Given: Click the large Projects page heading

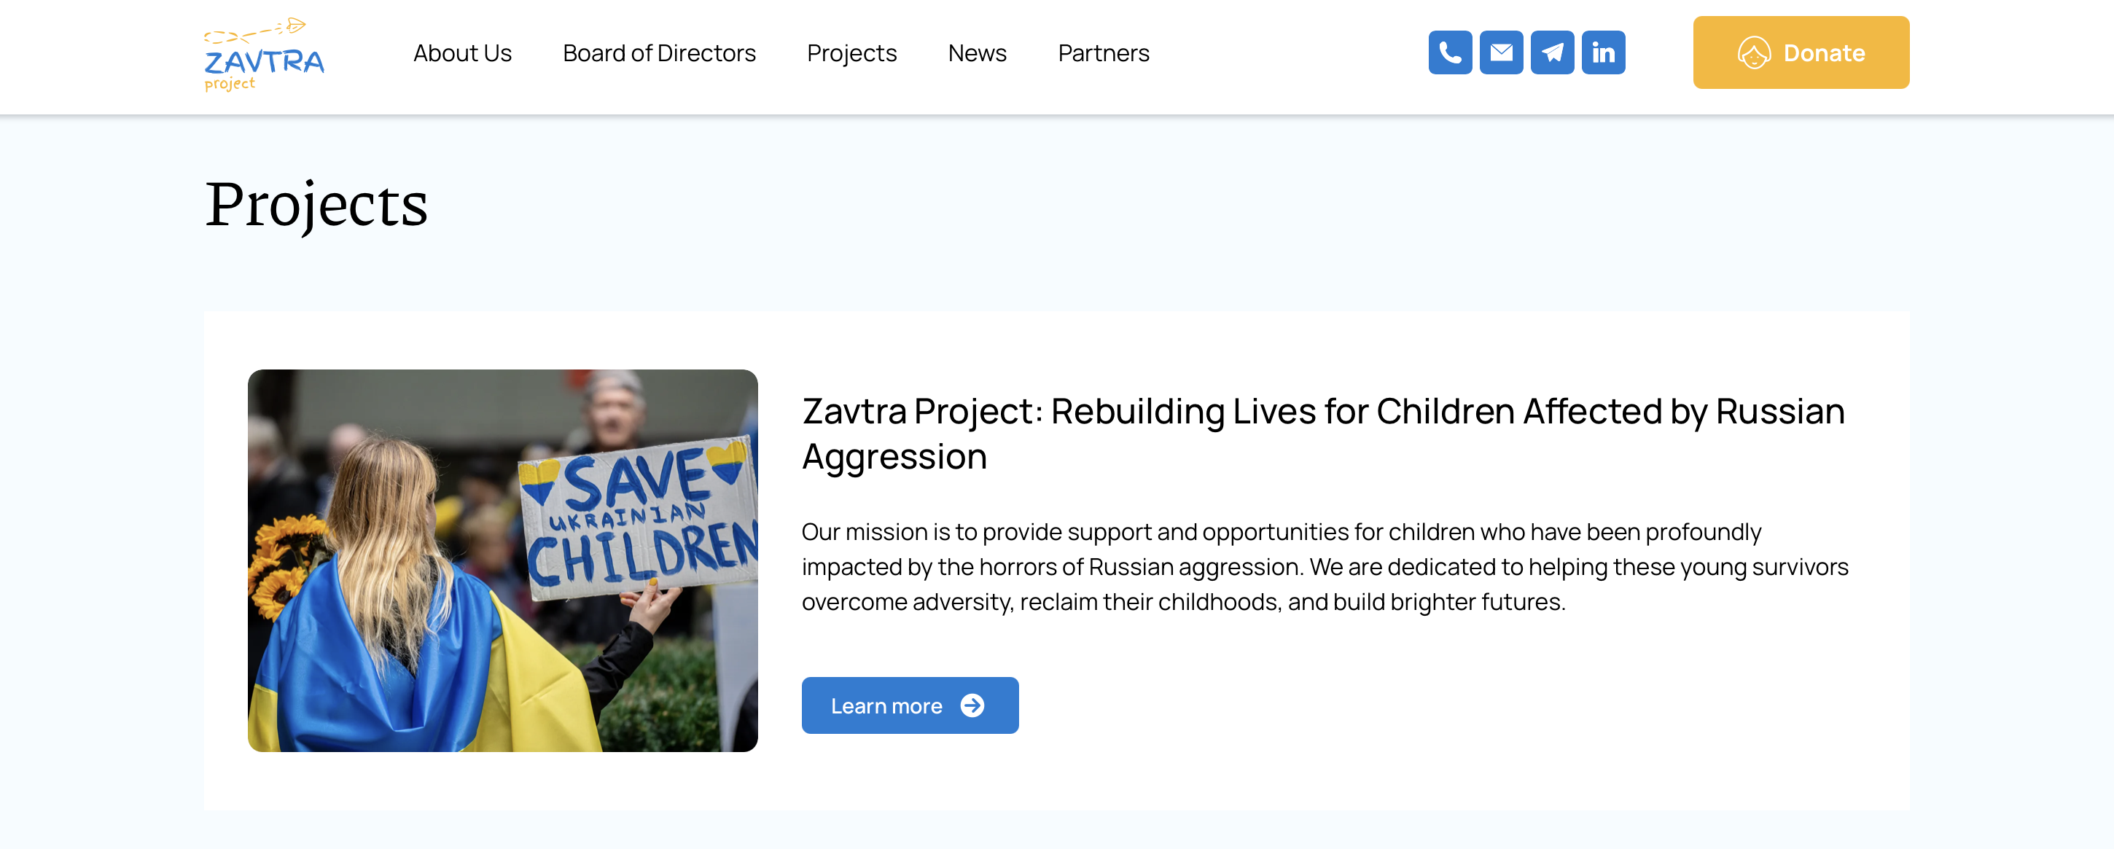Looking at the screenshot, I should (x=316, y=203).
